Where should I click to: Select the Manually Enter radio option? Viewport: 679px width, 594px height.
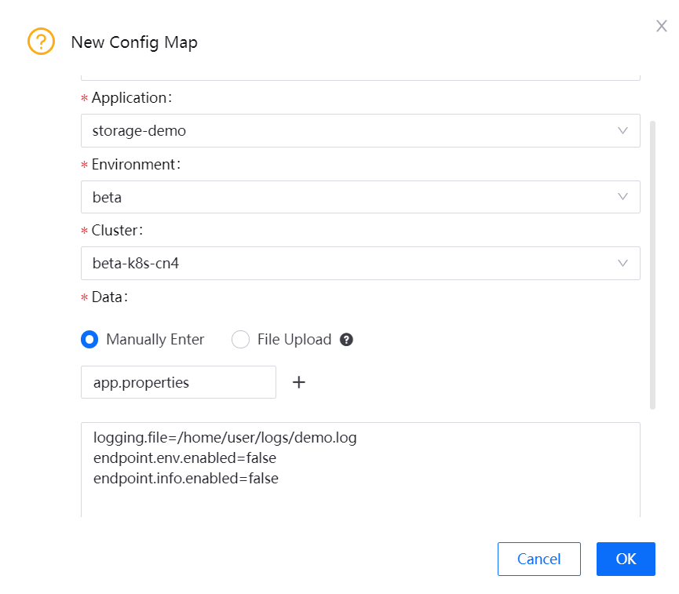click(89, 340)
